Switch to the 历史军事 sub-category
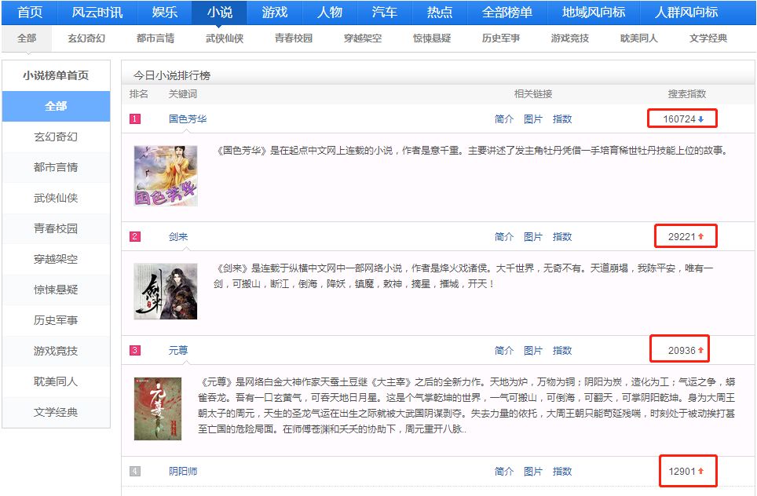757x496 pixels. coord(499,36)
